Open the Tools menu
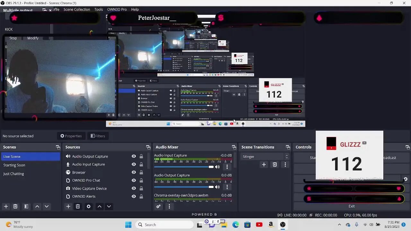The image size is (411, 231). tap(99, 9)
